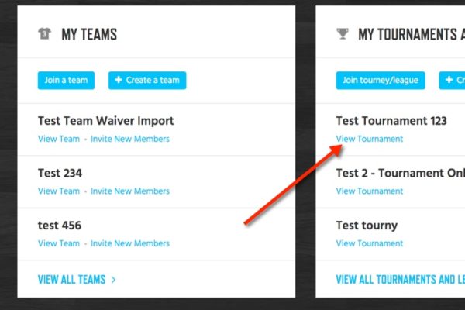Screen dimensions: 465x310
Task: Click the jersey icon beside My Teams
Action: pyautogui.click(x=45, y=33)
